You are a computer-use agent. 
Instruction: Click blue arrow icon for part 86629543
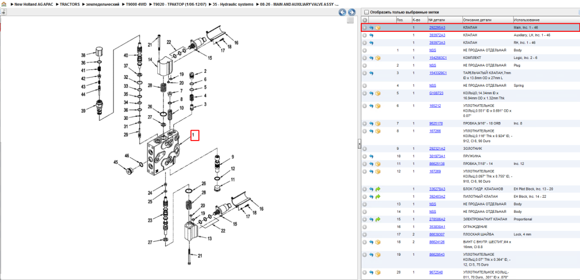click(371, 255)
